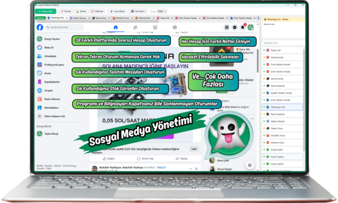The height and width of the screenshot is (203, 338).
Task: Click the 'deneme not.' note text
Action: [x=269, y=24]
